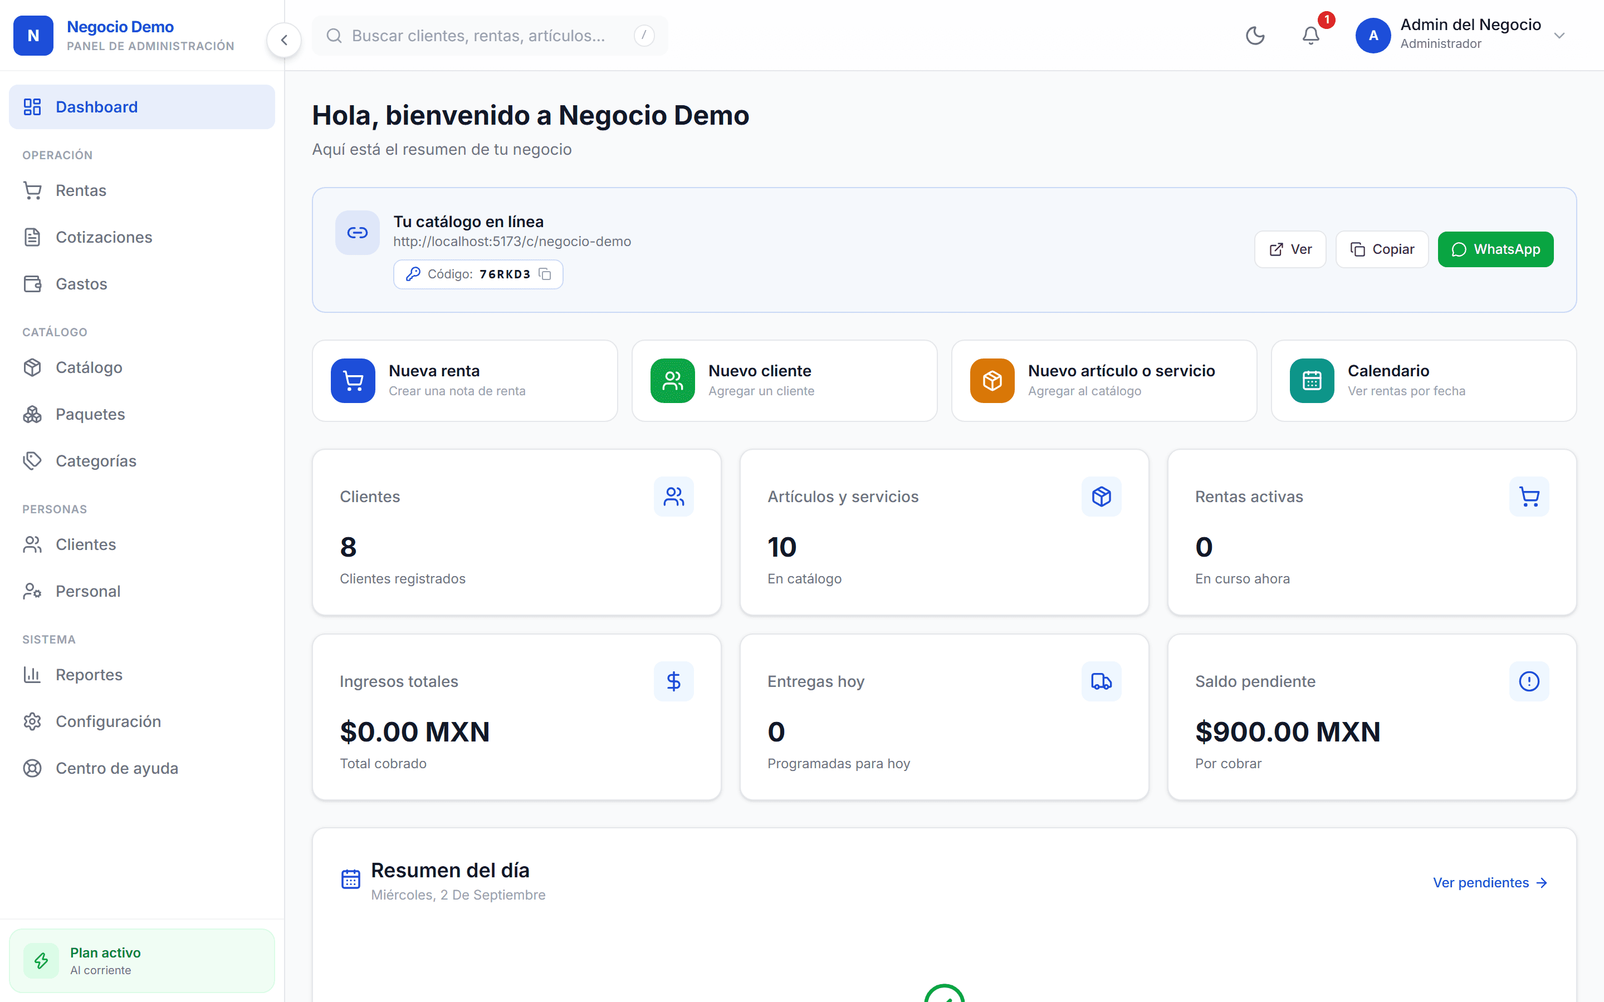Click the catalog link chain icon

357,233
